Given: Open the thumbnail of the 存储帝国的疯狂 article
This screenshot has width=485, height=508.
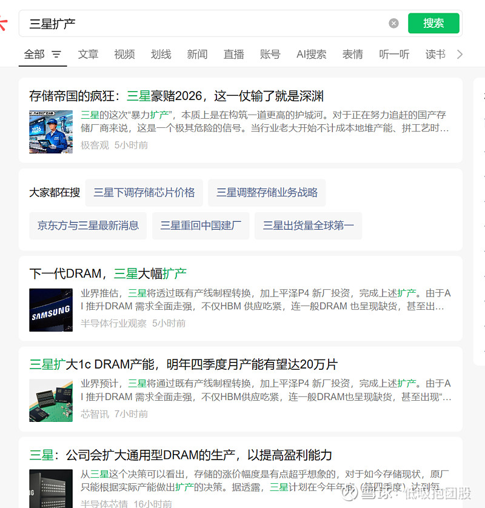Looking at the screenshot, I should tap(51, 132).
